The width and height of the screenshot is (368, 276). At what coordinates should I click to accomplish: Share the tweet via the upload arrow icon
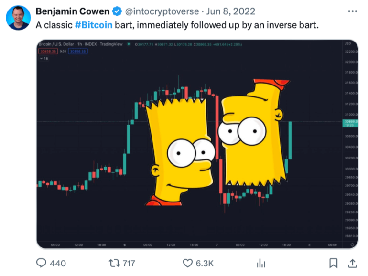point(352,263)
